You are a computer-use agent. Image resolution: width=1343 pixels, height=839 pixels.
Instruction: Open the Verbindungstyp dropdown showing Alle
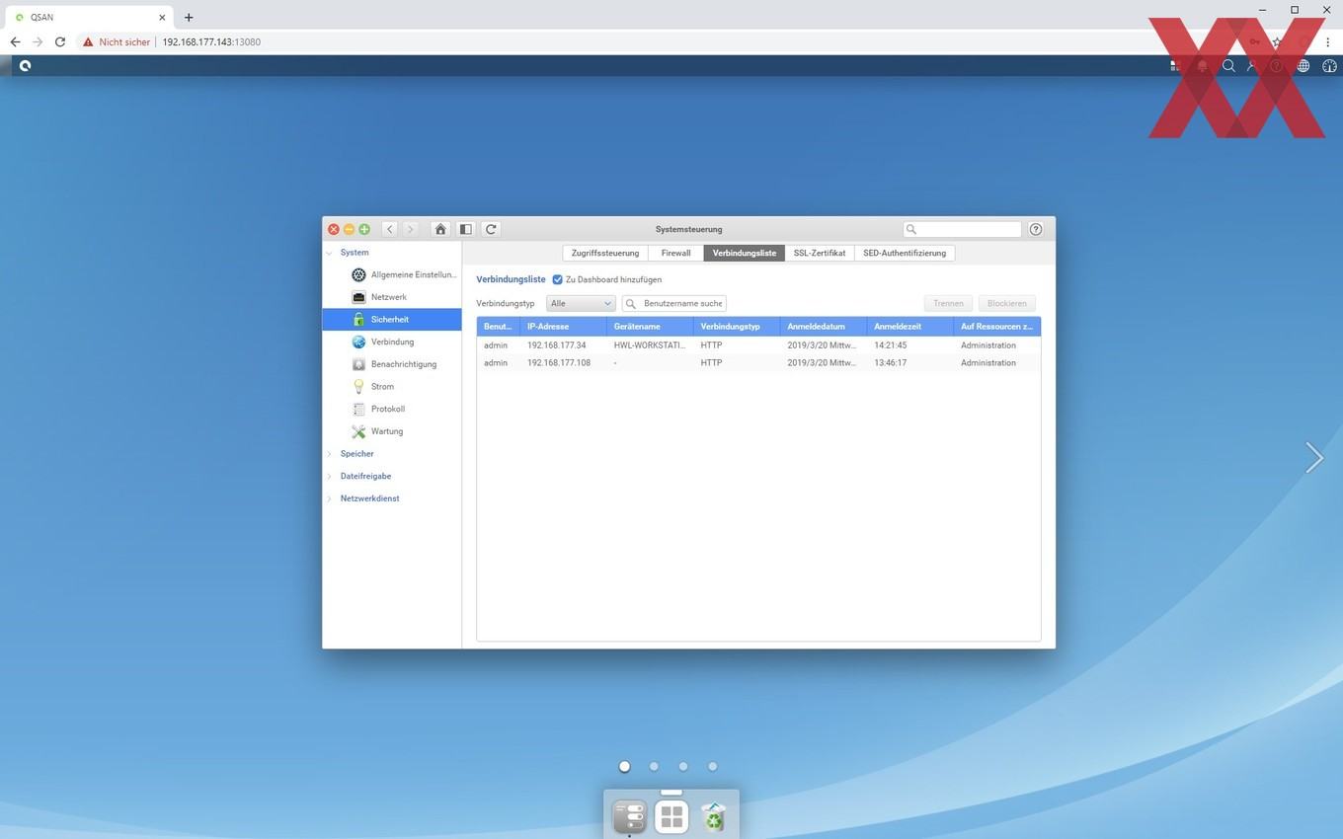pyautogui.click(x=581, y=303)
